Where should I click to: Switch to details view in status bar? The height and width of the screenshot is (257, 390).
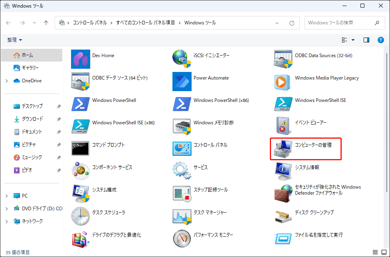coord(375,252)
